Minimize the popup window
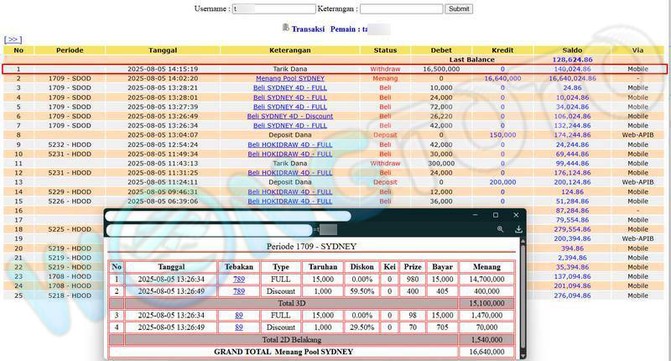Screen dimensions: 671x361 click(476, 215)
